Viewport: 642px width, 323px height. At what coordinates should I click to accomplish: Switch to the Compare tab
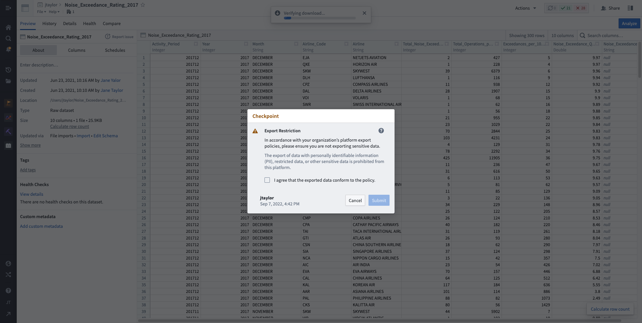click(x=112, y=23)
